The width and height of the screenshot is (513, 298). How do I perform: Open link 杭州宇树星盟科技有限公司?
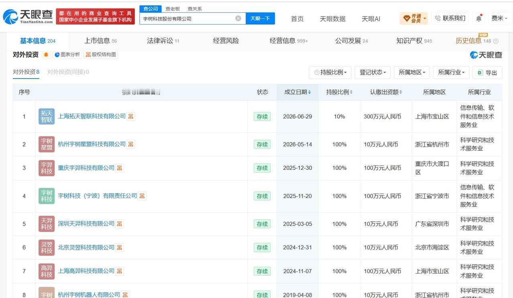coord(92,144)
